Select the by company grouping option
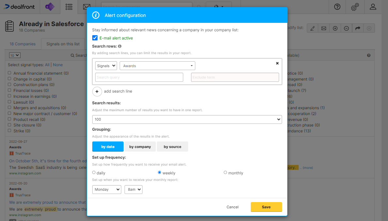Viewport: 388px width, 221px height. click(x=140, y=146)
